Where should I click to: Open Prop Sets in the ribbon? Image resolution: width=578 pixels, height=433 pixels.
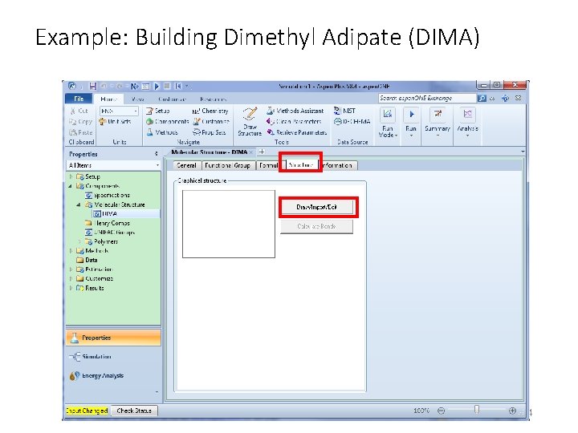[210, 132]
